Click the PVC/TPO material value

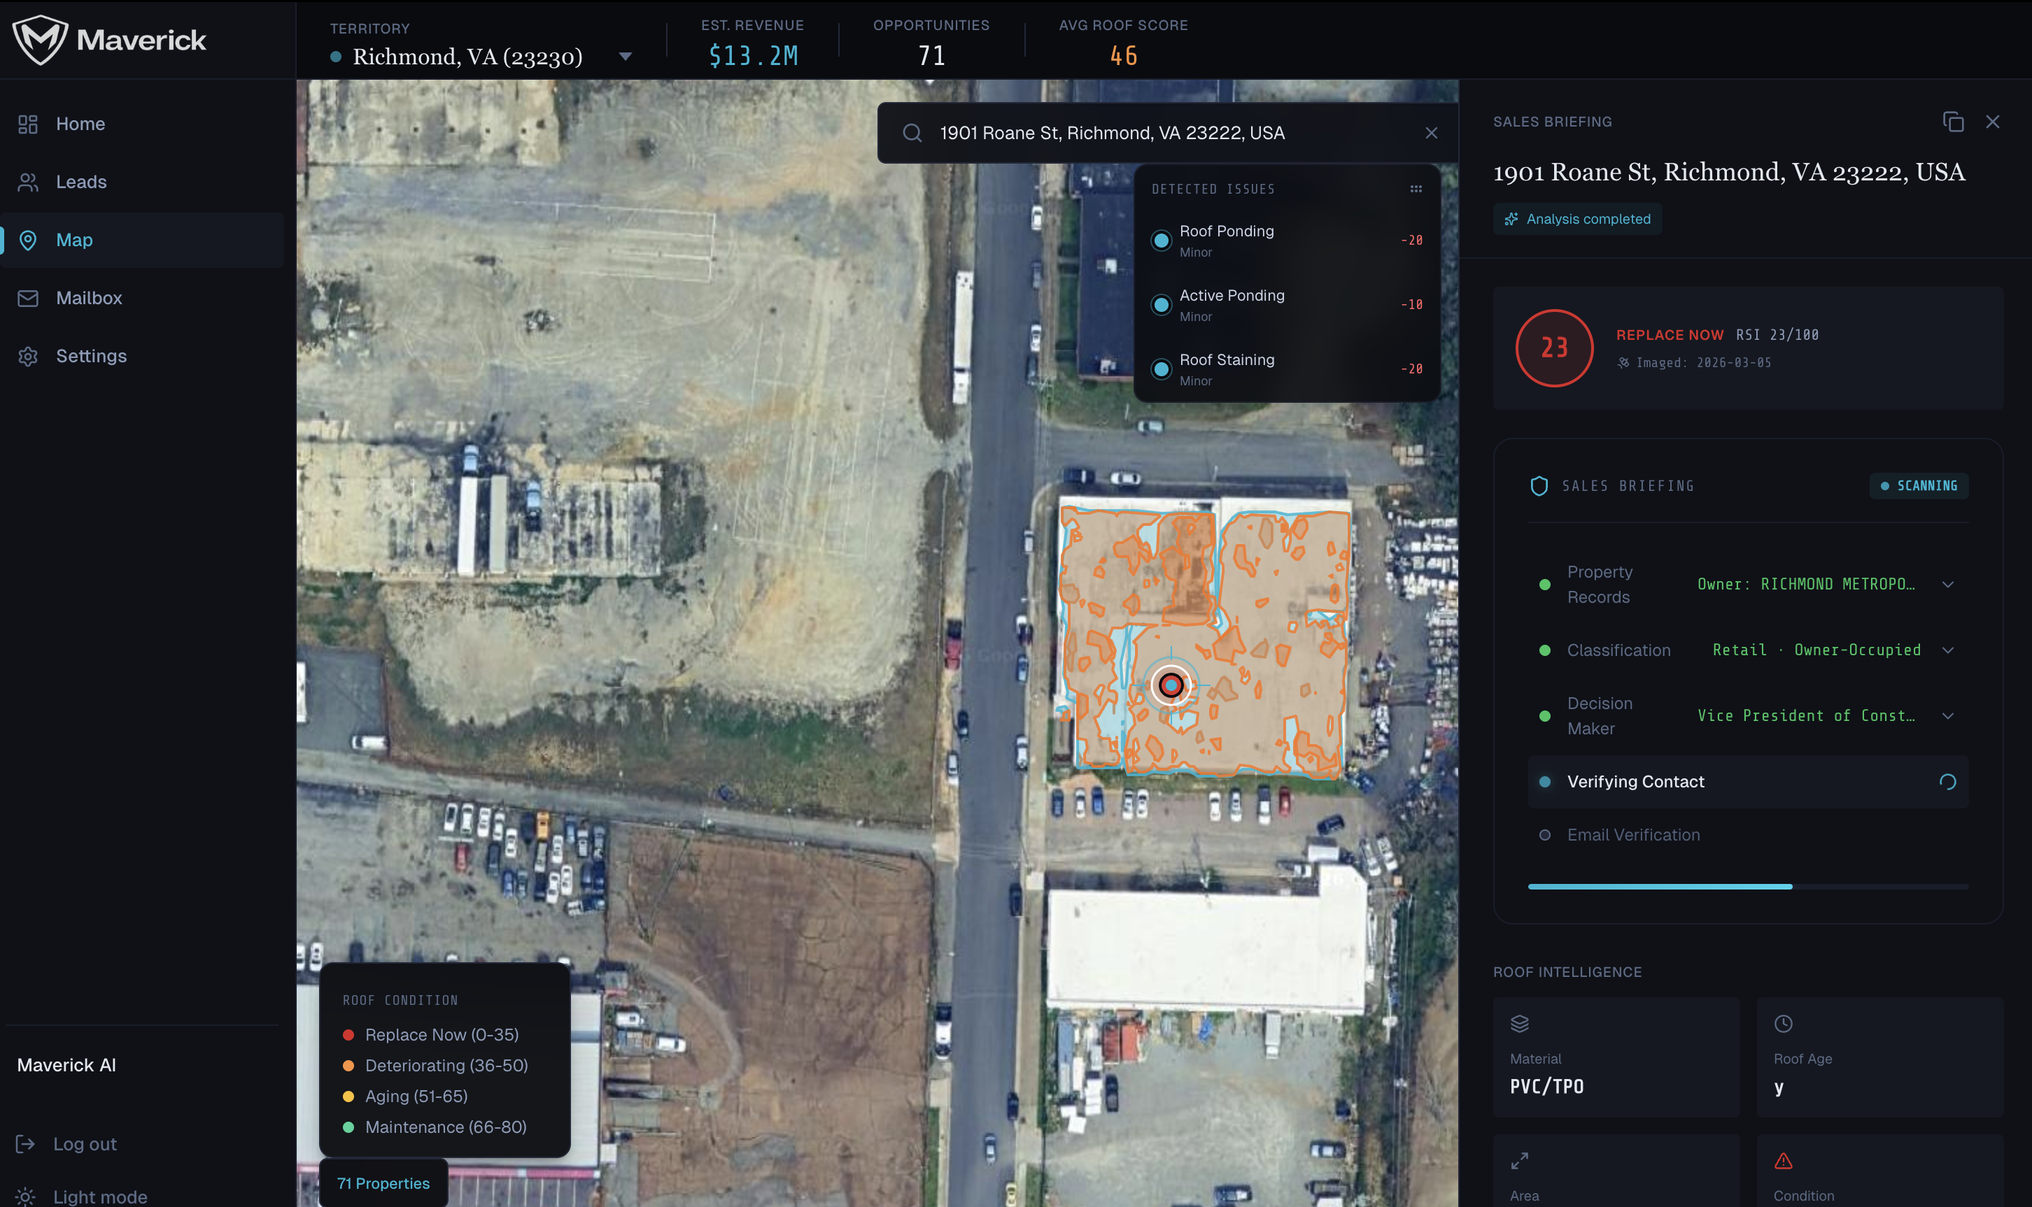click(1546, 1087)
